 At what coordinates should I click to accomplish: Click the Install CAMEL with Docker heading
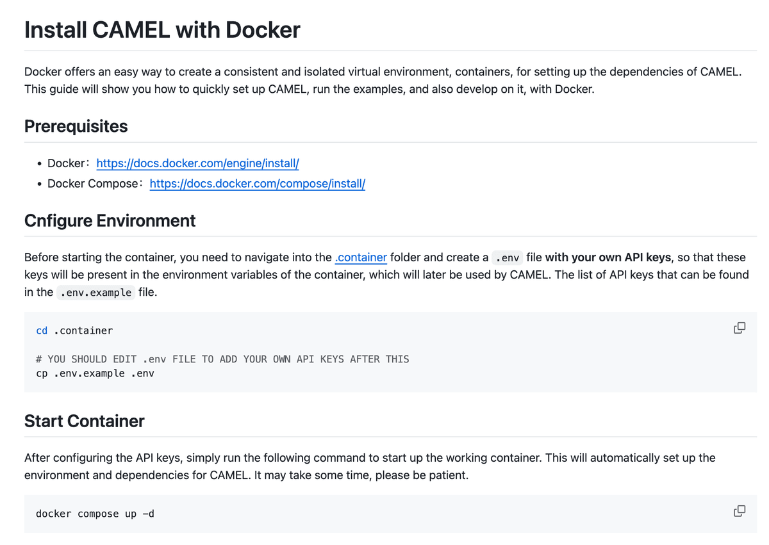pos(162,30)
